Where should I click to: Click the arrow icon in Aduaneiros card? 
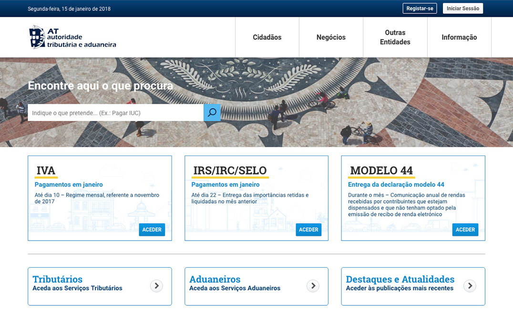(x=313, y=286)
